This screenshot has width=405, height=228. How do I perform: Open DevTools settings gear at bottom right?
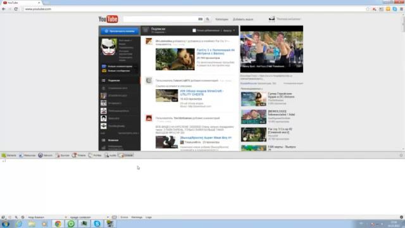(x=401, y=217)
